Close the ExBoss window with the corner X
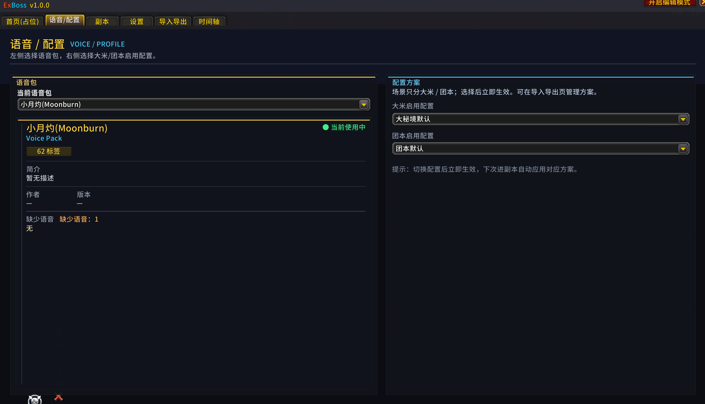 (x=703, y=2)
